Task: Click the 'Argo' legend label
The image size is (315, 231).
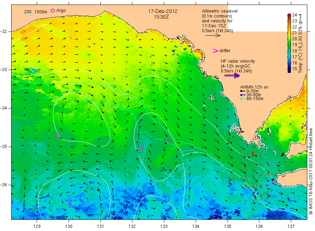Action: click(61, 10)
